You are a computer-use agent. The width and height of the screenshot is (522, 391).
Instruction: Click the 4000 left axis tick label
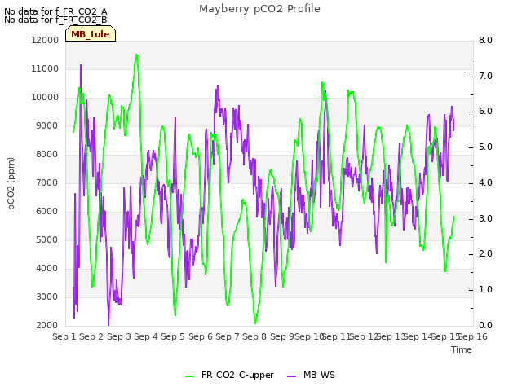[47, 269]
